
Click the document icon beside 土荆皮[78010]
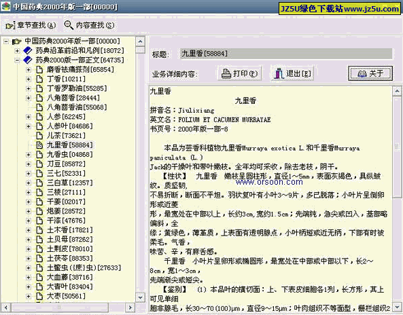point(39,249)
